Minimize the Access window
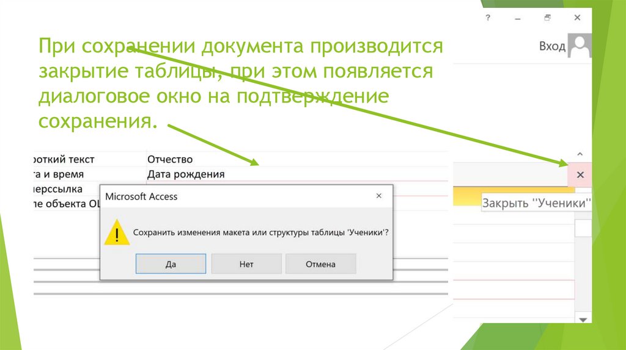Viewport: 626px width, 350px height. 517,18
